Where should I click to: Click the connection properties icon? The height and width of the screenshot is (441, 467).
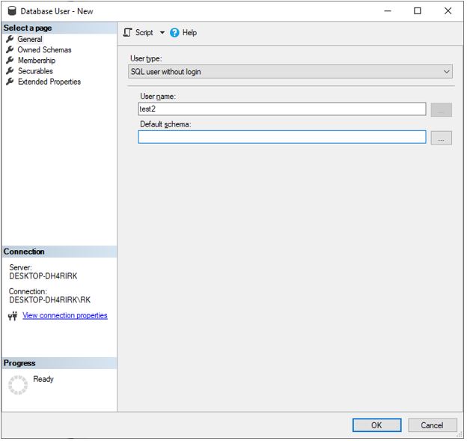pyautogui.click(x=13, y=316)
